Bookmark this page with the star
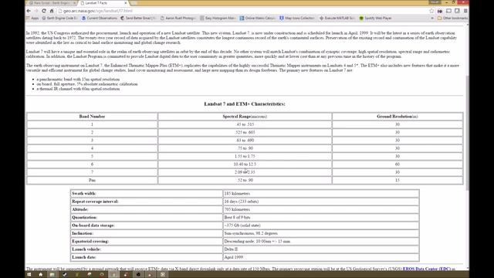Screen dimensions: 494x278 [431, 11]
